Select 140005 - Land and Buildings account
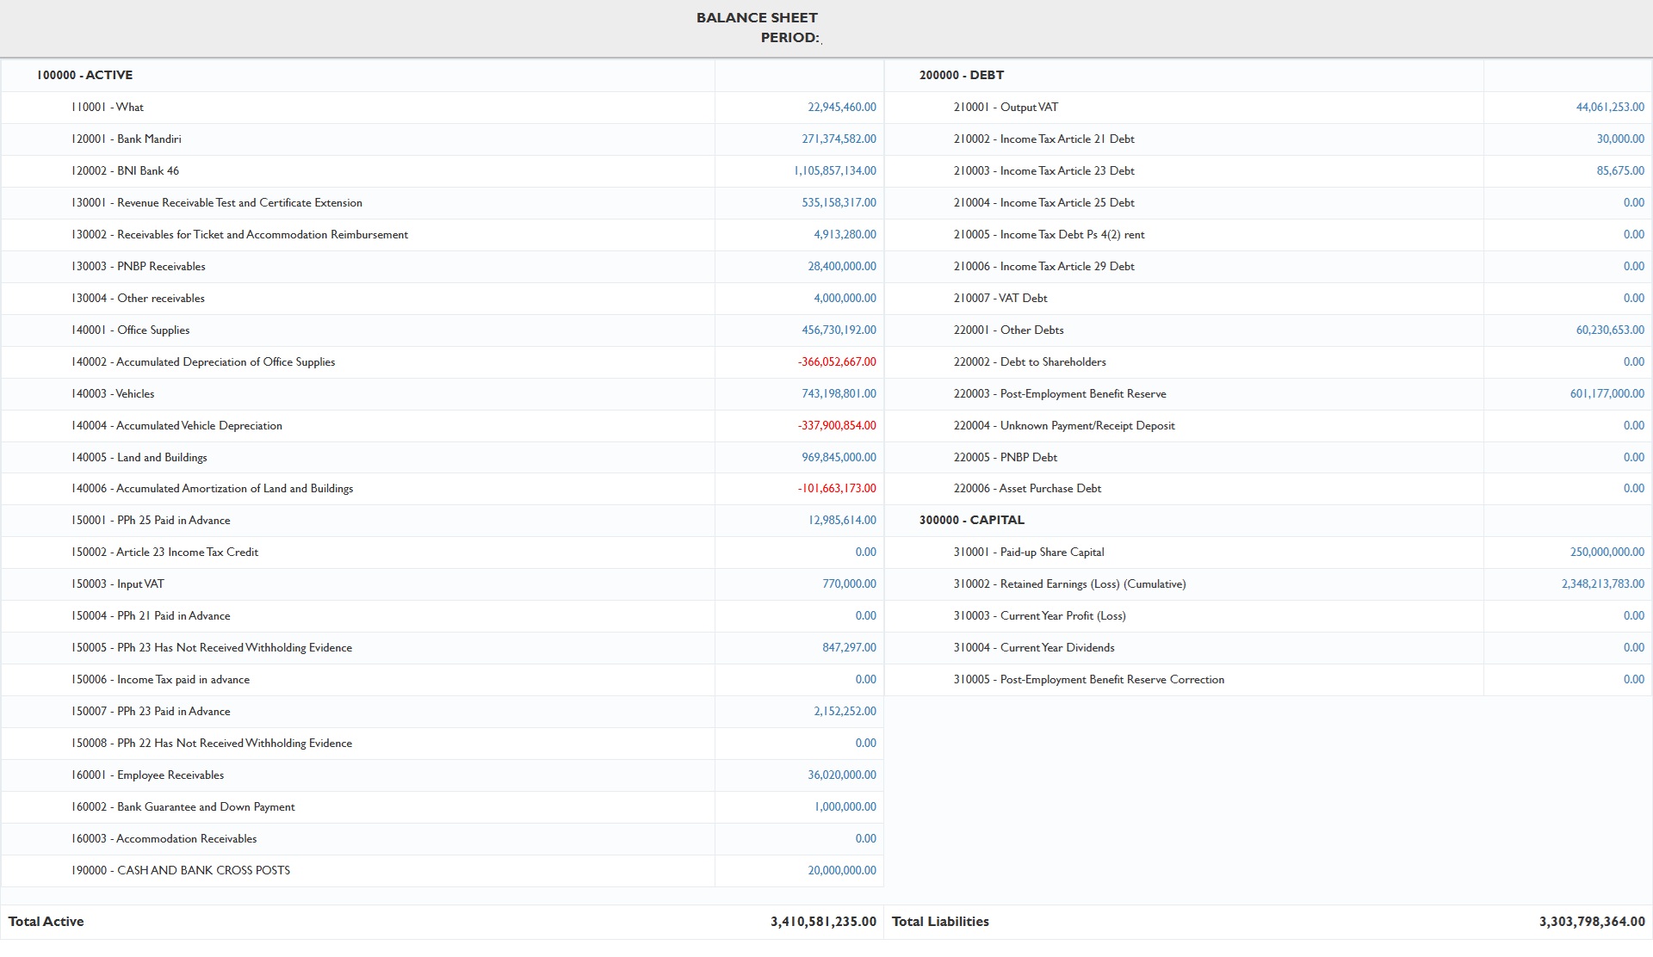The image size is (1653, 957). [x=139, y=458]
